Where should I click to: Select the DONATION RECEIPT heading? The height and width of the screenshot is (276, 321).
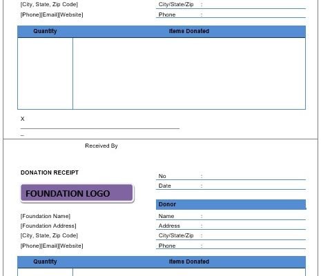pos(50,172)
